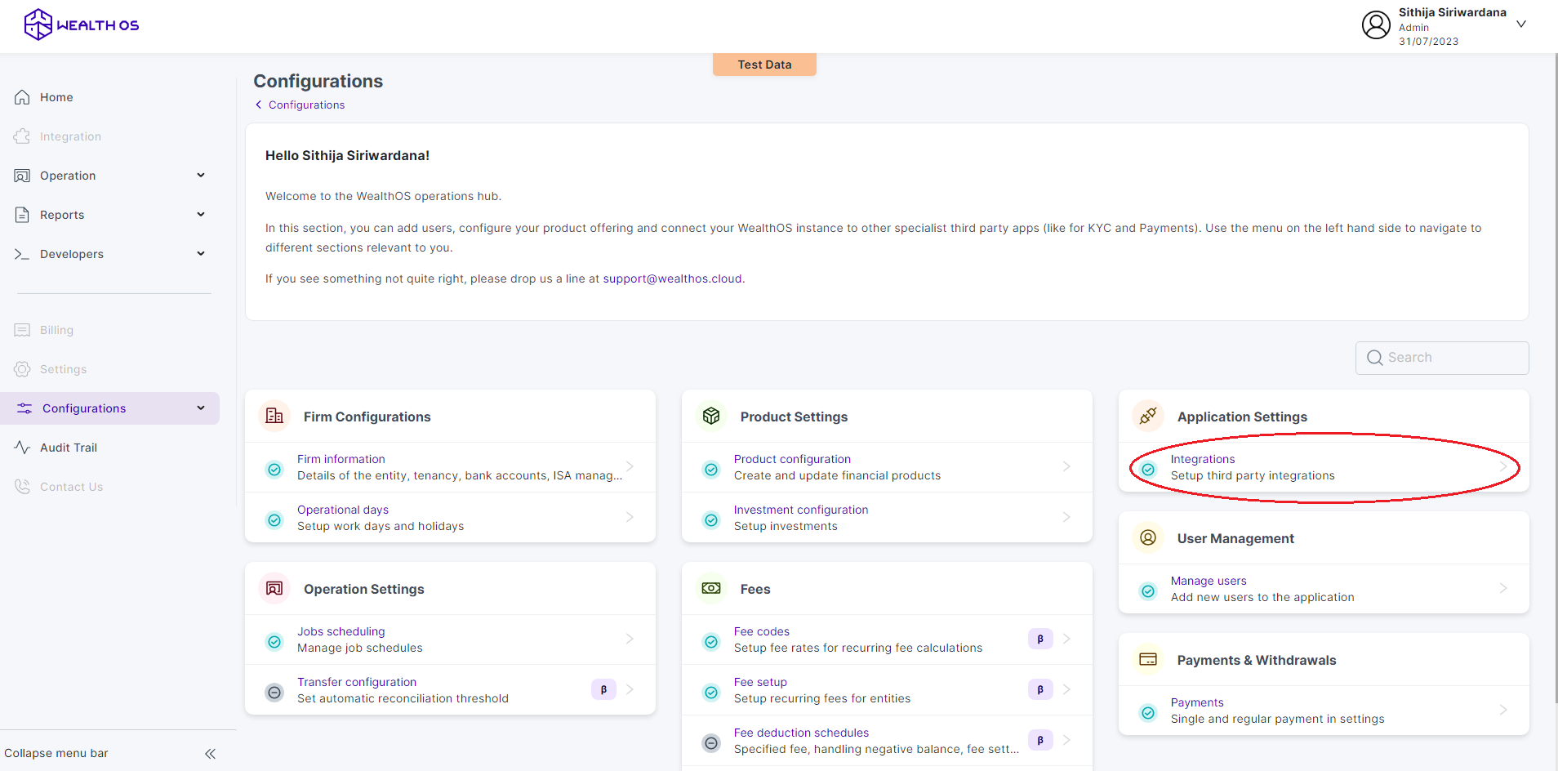This screenshot has width=1558, height=771.
Task: Click the Billing icon in sidebar
Action: 22,330
